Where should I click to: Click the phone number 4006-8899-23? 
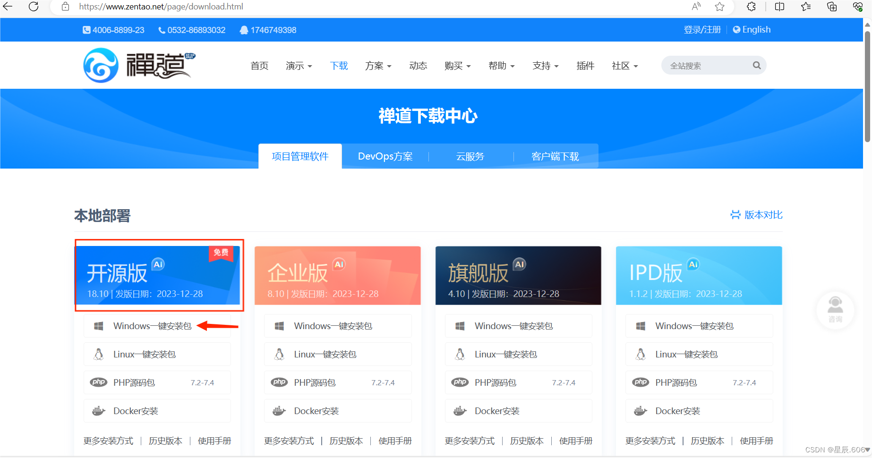click(x=114, y=30)
